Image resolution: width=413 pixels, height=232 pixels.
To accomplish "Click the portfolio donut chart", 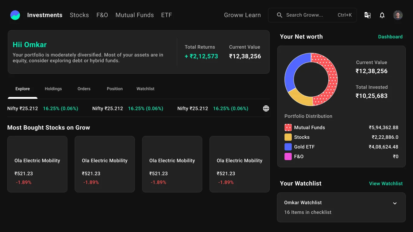I will pos(311,79).
